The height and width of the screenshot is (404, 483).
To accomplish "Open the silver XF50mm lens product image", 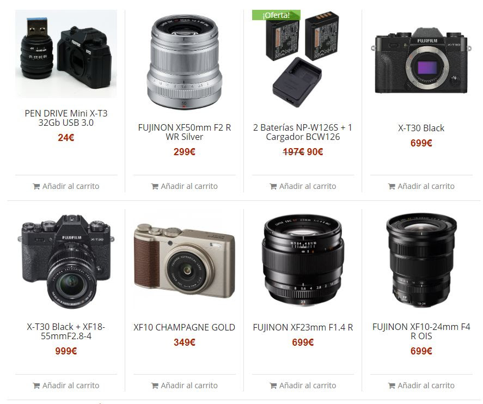I will (x=184, y=62).
